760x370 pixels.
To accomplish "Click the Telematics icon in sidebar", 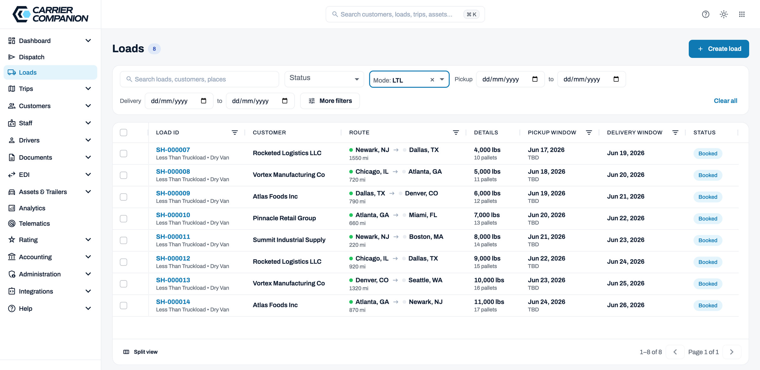I will pos(12,223).
